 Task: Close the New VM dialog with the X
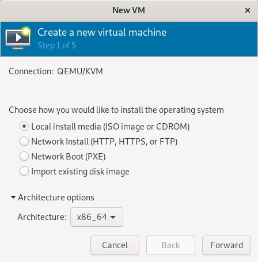pos(248,10)
